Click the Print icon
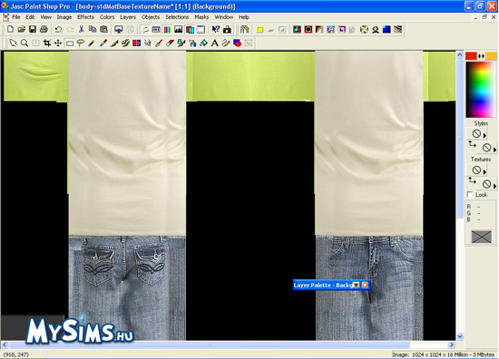The height and width of the screenshot is (359, 499). (44, 30)
